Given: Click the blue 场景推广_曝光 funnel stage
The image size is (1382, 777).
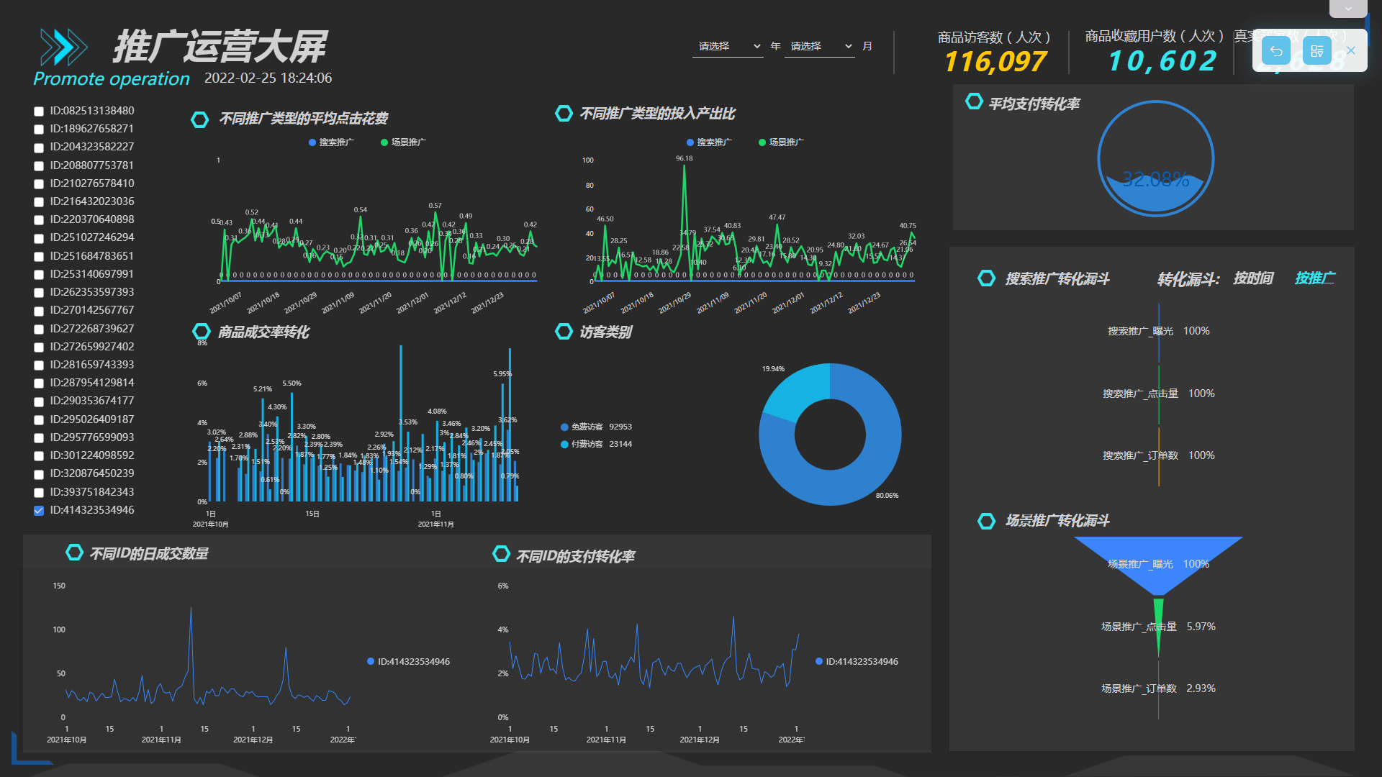Looking at the screenshot, I should [1158, 565].
